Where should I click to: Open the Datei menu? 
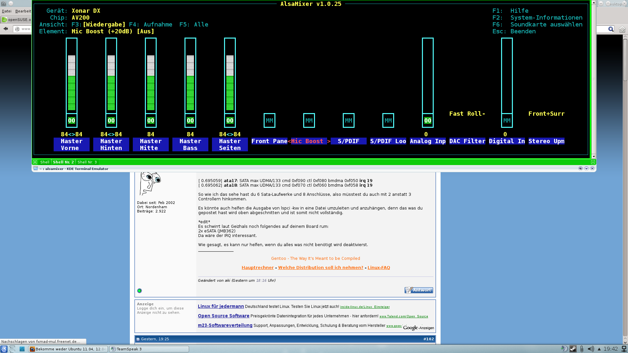tap(7, 11)
